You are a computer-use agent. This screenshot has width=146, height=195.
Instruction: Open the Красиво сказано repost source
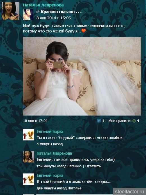point(61,12)
